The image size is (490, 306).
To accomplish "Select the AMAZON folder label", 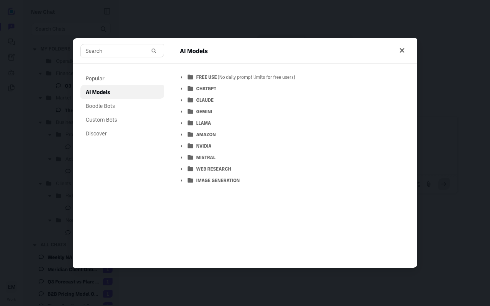I will coord(206,135).
